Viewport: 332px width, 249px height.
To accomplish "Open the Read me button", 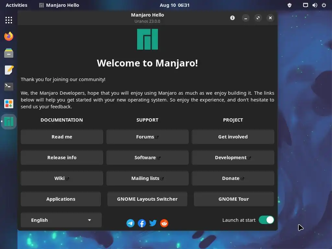I will click(62, 137).
